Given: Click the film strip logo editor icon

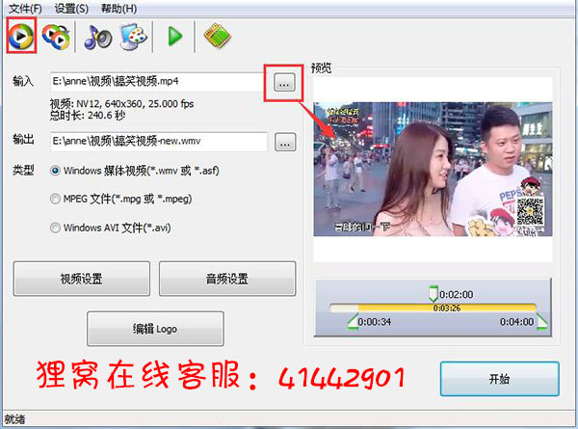Looking at the screenshot, I should coord(217,36).
